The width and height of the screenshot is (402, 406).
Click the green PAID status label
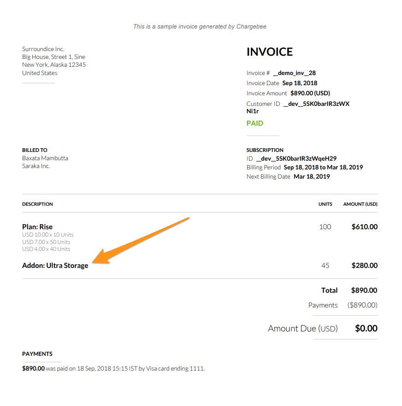pyautogui.click(x=255, y=123)
